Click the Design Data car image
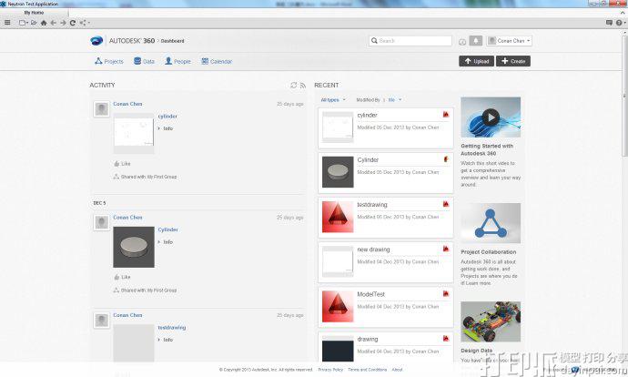 click(x=491, y=321)
